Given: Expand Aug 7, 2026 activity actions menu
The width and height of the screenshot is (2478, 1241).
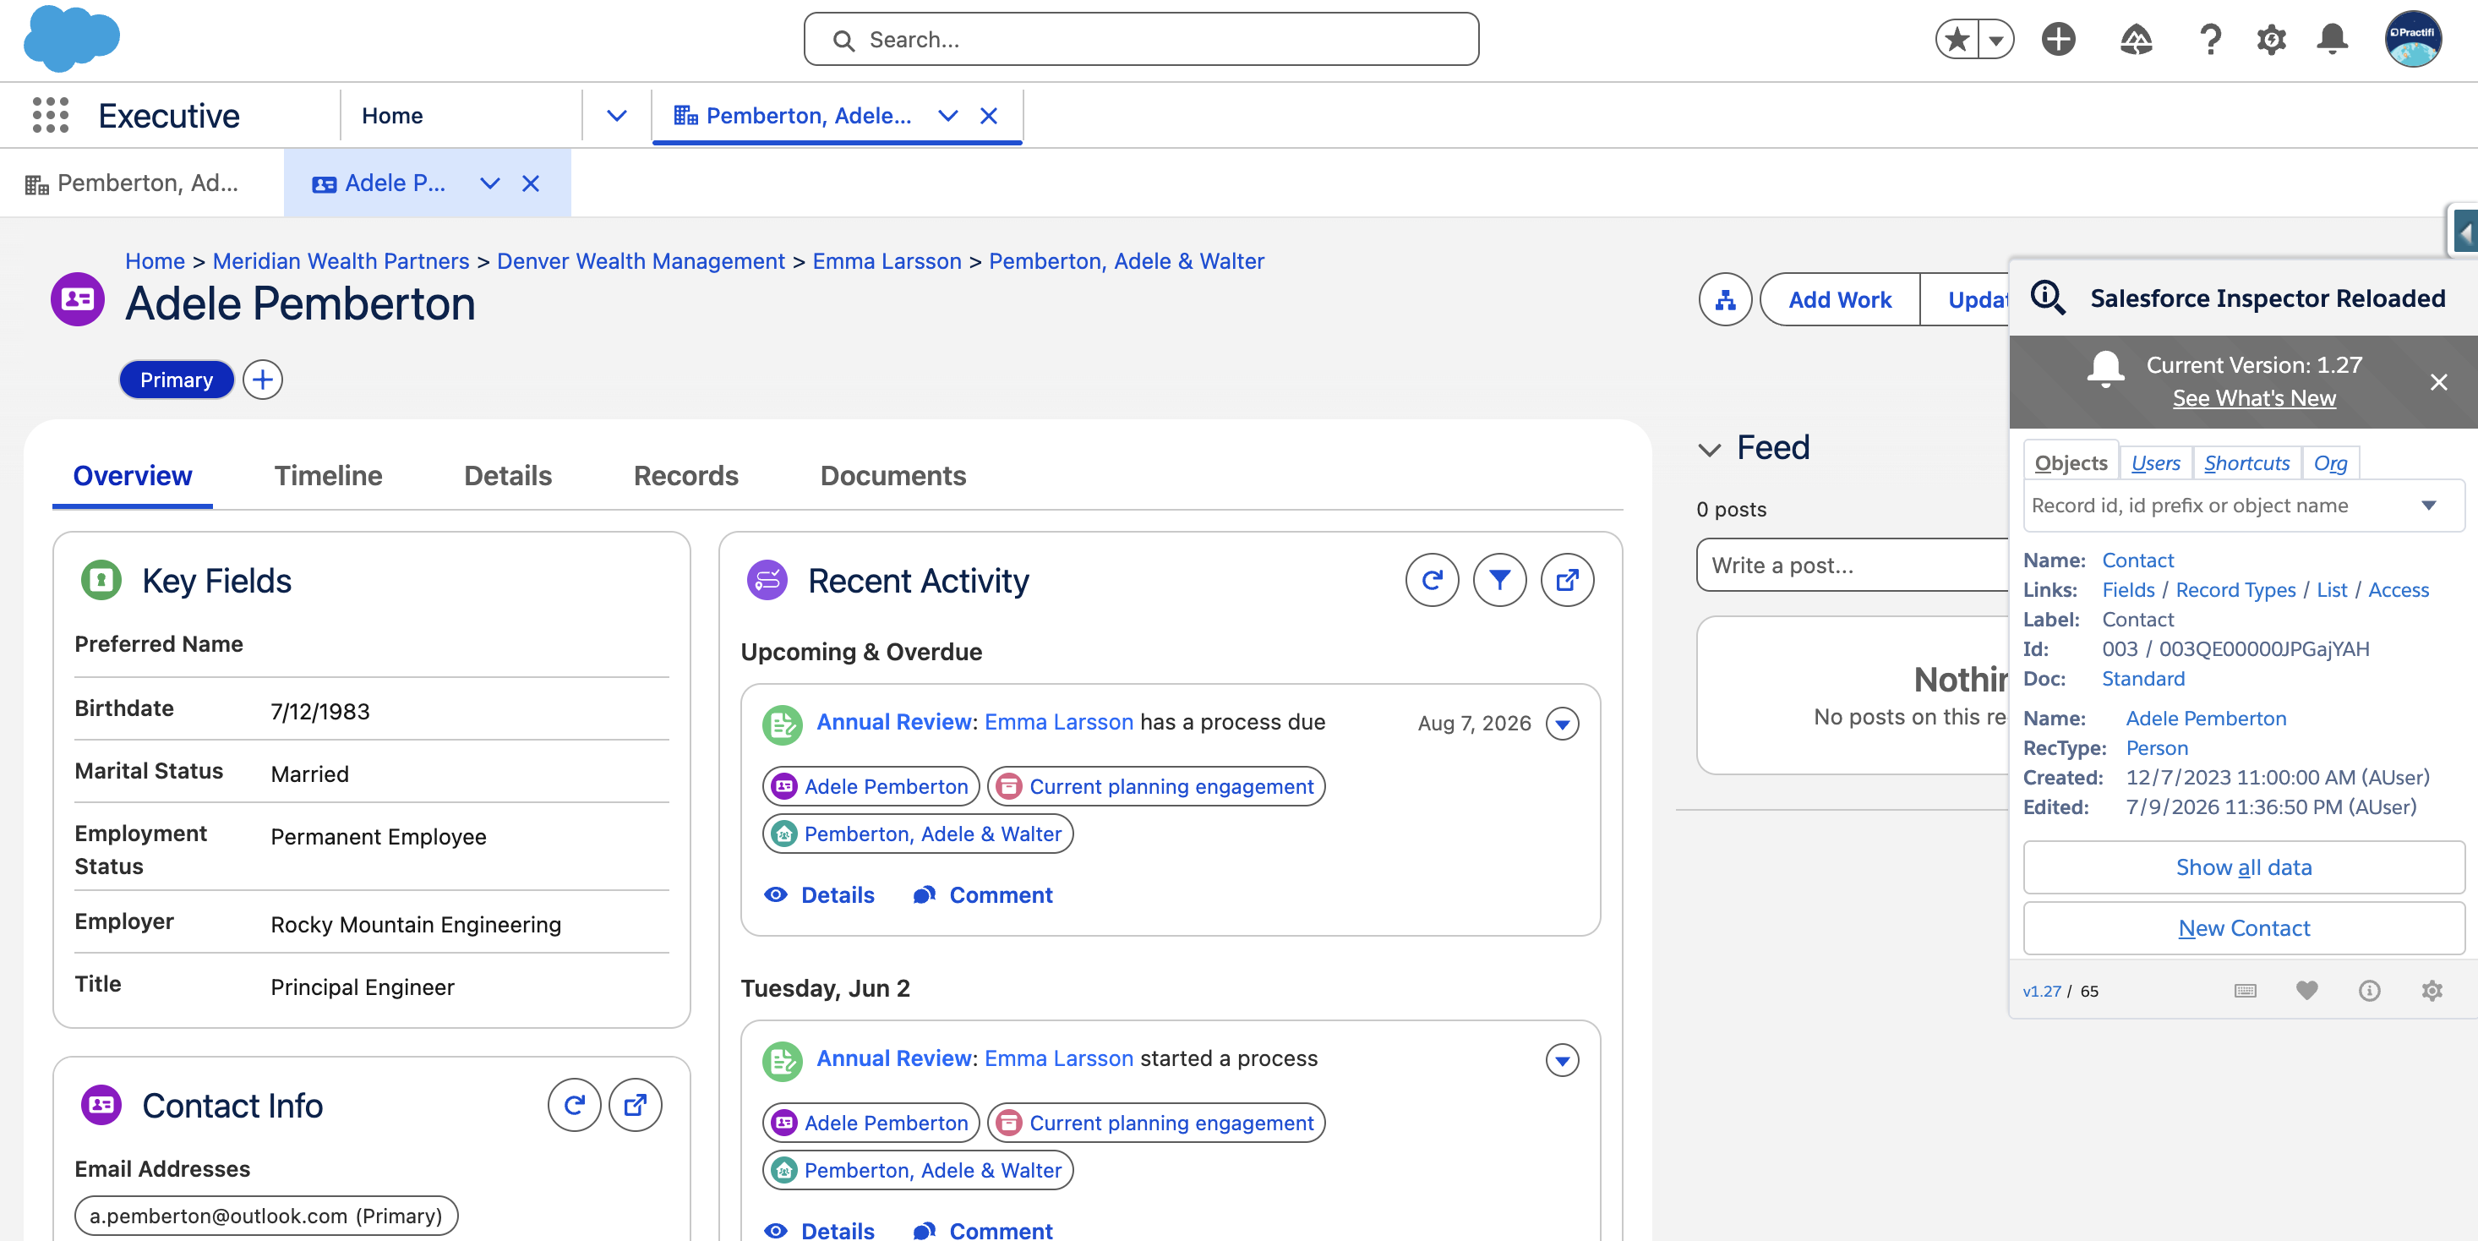Looking at the screenshot, I should pyautogui.click(x=1562, y=724).
